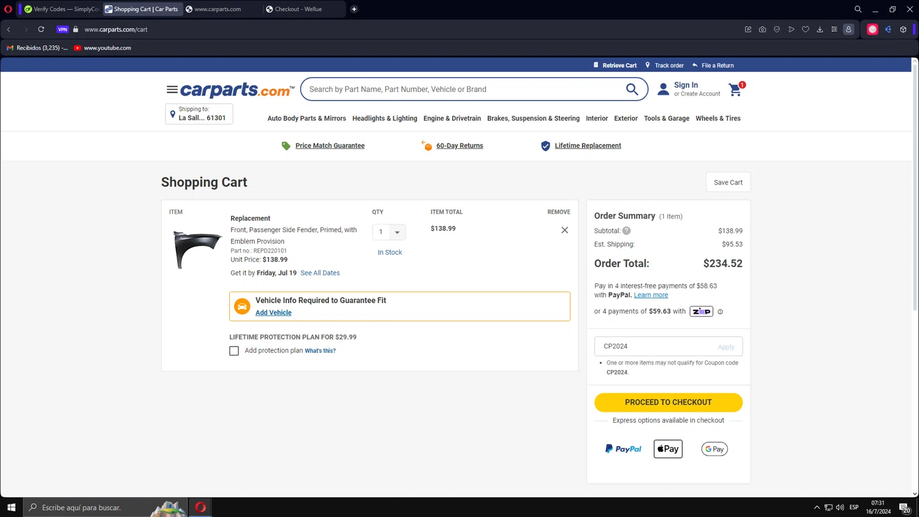Image resolution: width=919 pixels, height=517 pixels.
Task: Click the orange vehicle icon in fit notice
Action: [x=242, y=306]
